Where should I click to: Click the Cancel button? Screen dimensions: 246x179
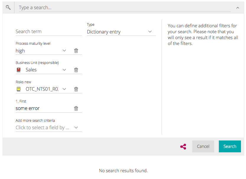[x=203, y=146]
